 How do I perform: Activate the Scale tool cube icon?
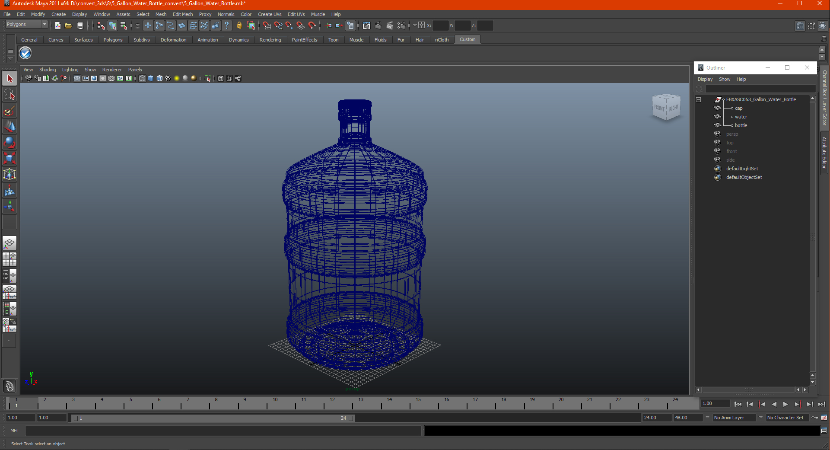point(10,158)
